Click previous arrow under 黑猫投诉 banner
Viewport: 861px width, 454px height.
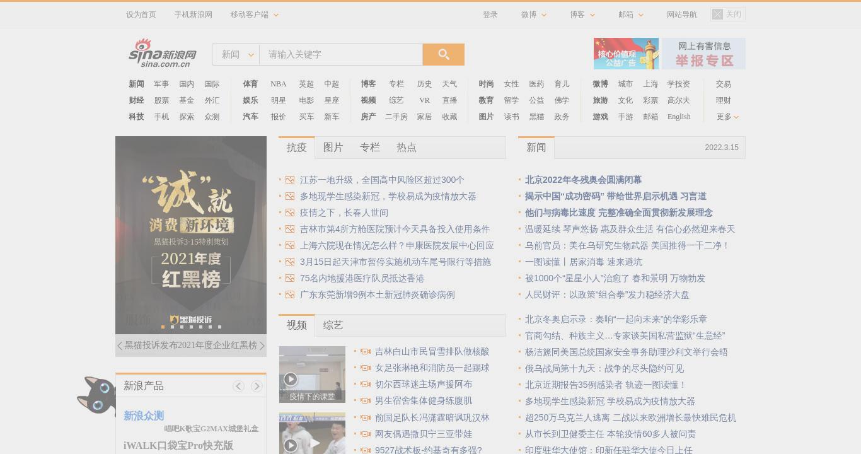120,346
